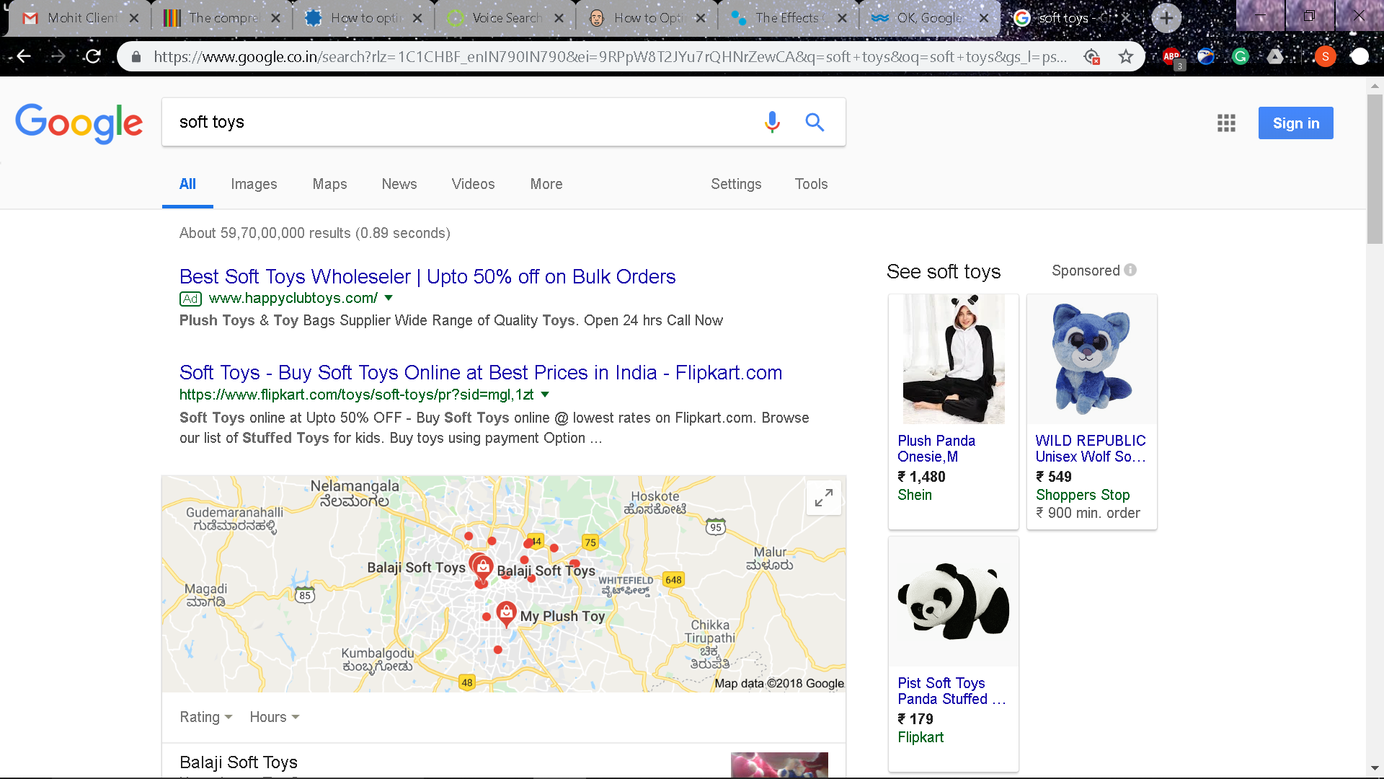
Task: Click the blue search magnifier icon
Action: [x=815, y=122]
